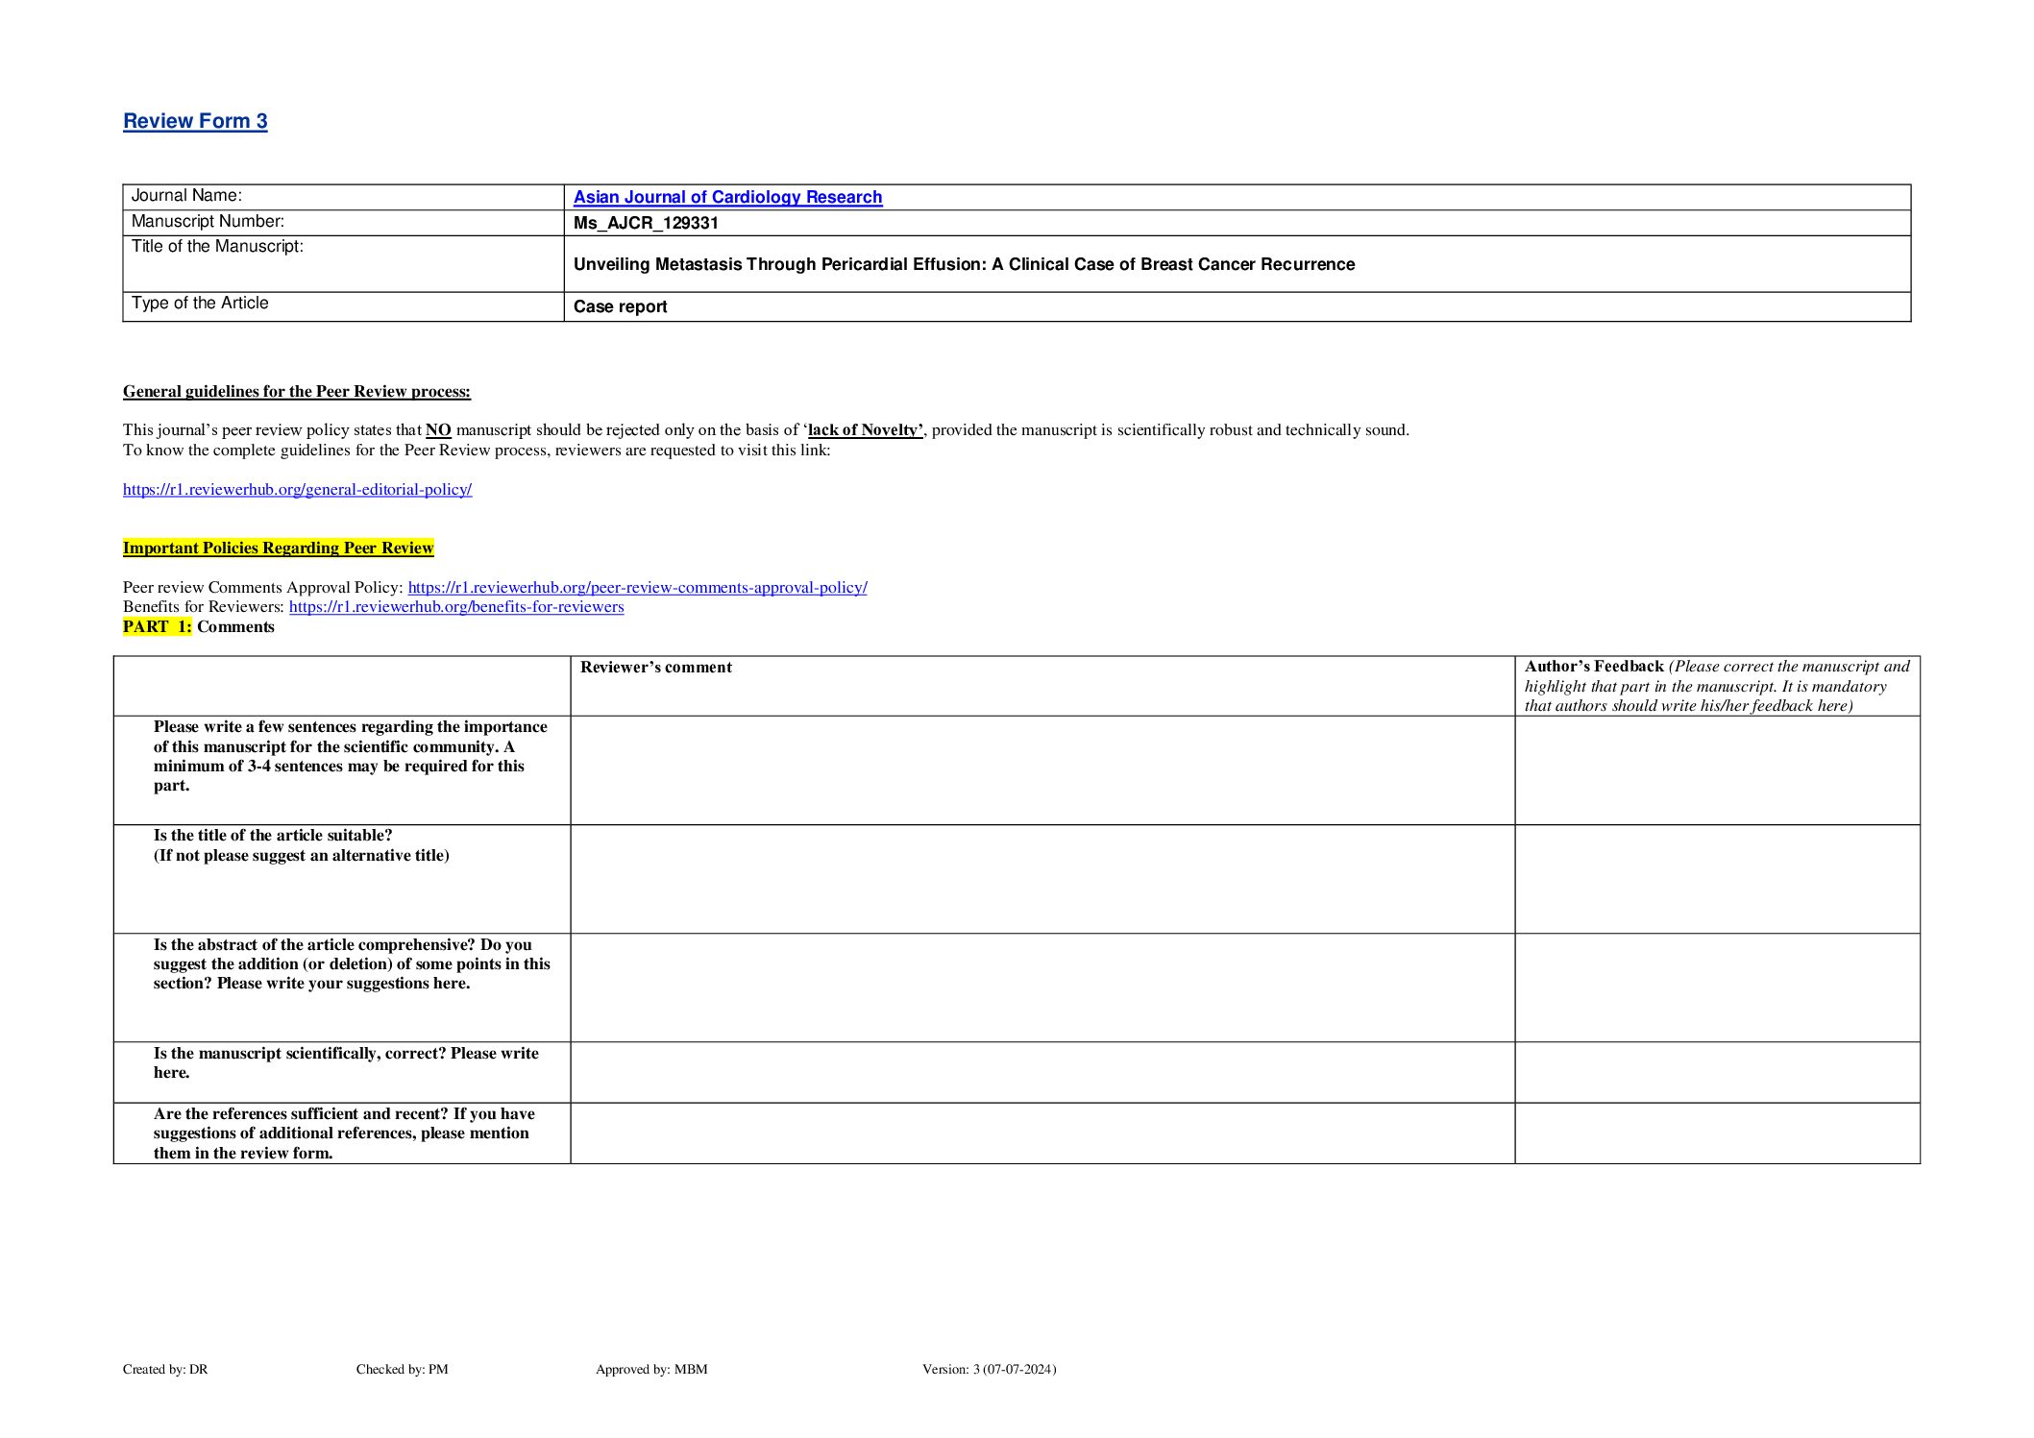Open peer review comments approval policy link

[x=637, y=587]
